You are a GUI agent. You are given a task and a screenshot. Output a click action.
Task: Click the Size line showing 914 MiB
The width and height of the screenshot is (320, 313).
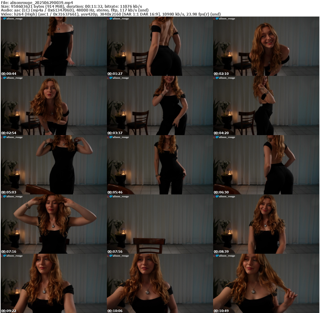click(72, 6)
